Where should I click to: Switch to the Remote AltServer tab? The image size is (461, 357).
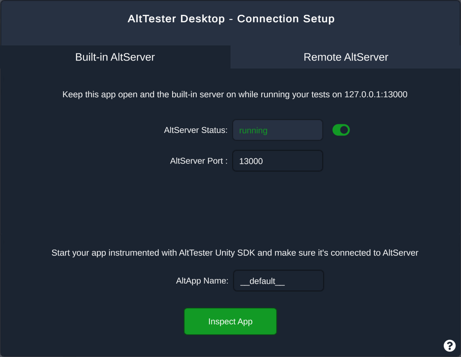point(346,57)
